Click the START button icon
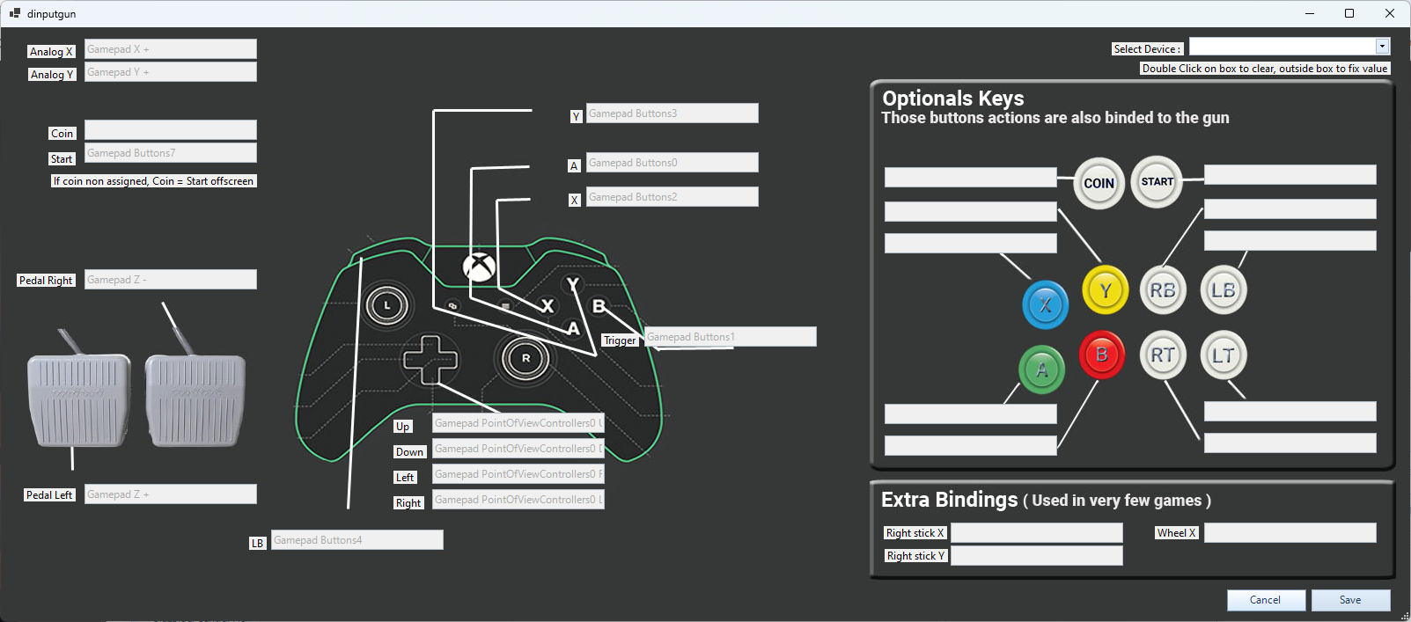 1157,181
